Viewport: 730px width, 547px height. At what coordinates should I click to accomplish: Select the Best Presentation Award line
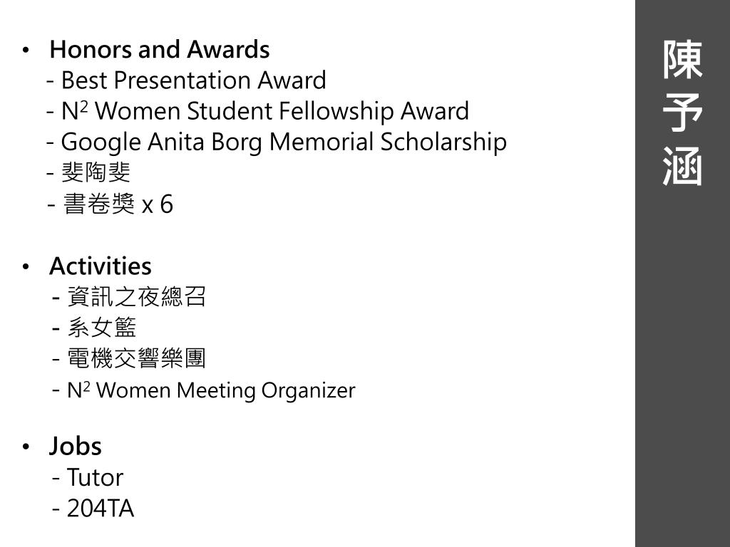tap(187, 80)
